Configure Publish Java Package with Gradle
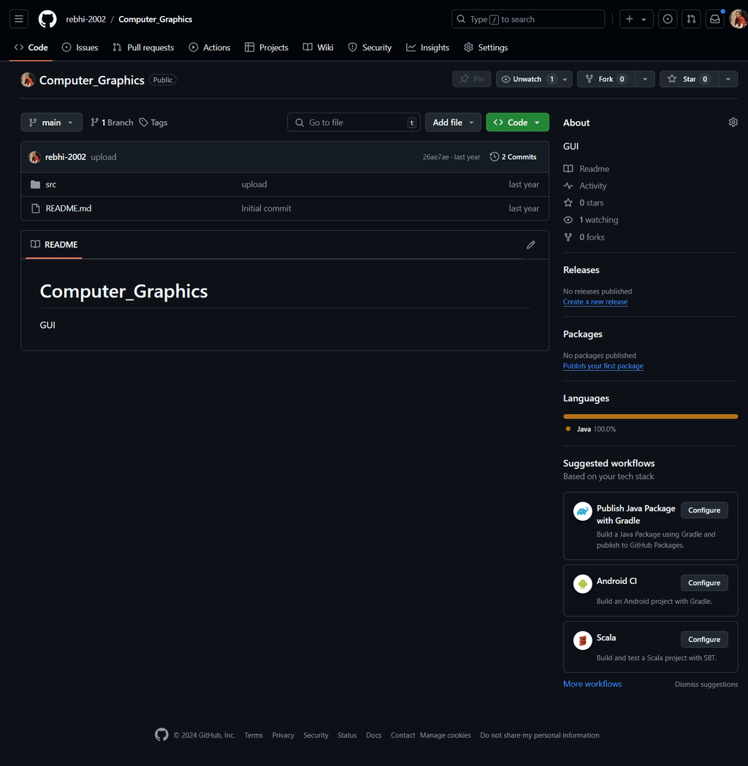 [704, 510]
